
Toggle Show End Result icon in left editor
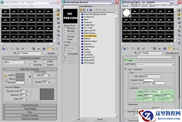(x=49, y=49)
